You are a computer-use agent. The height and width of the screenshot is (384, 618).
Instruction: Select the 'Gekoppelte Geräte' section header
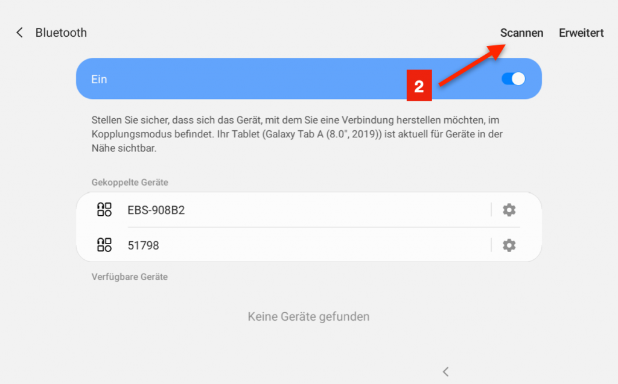(130, 182)
